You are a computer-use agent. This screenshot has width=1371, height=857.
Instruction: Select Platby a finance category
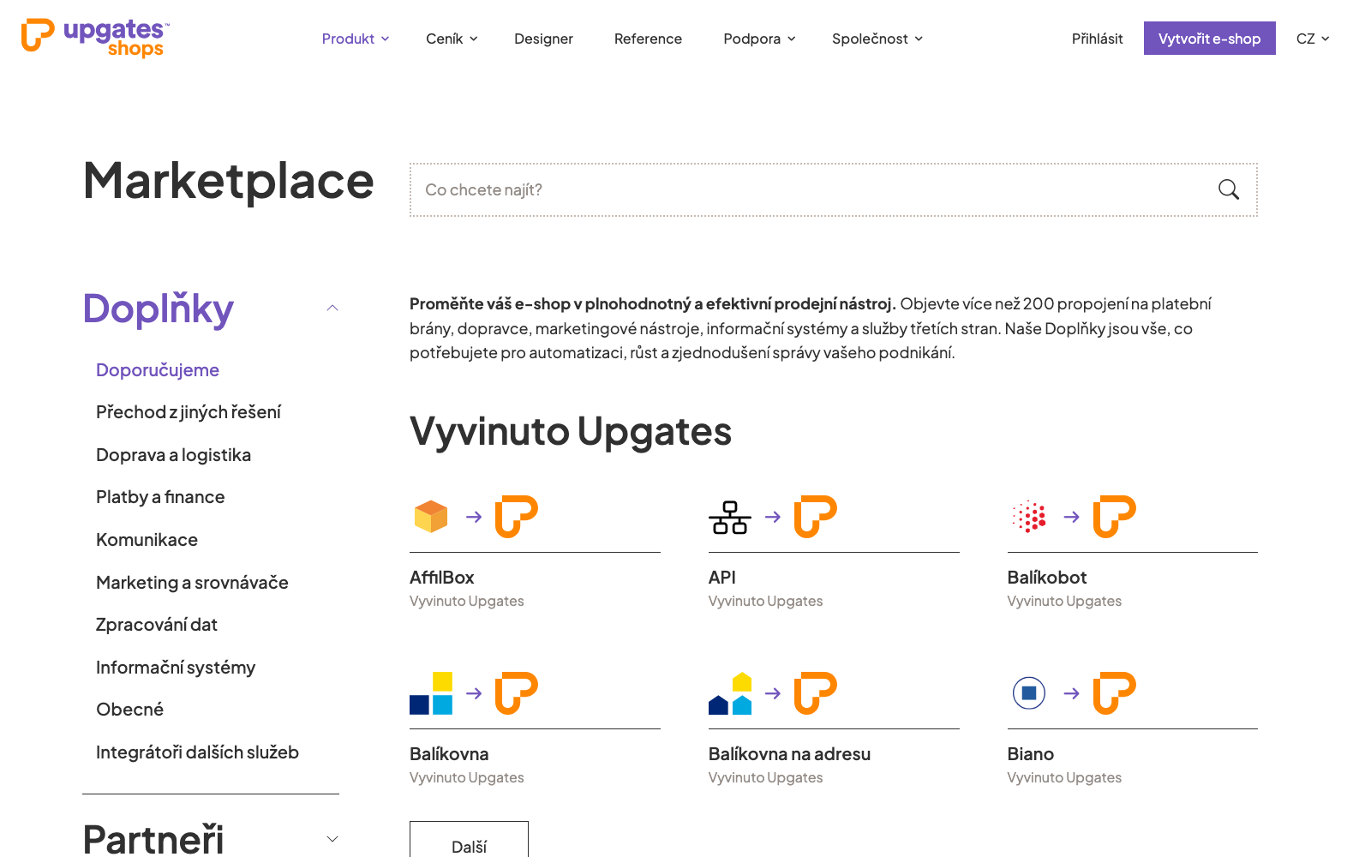pyautogui.click(x=160, y=497)
